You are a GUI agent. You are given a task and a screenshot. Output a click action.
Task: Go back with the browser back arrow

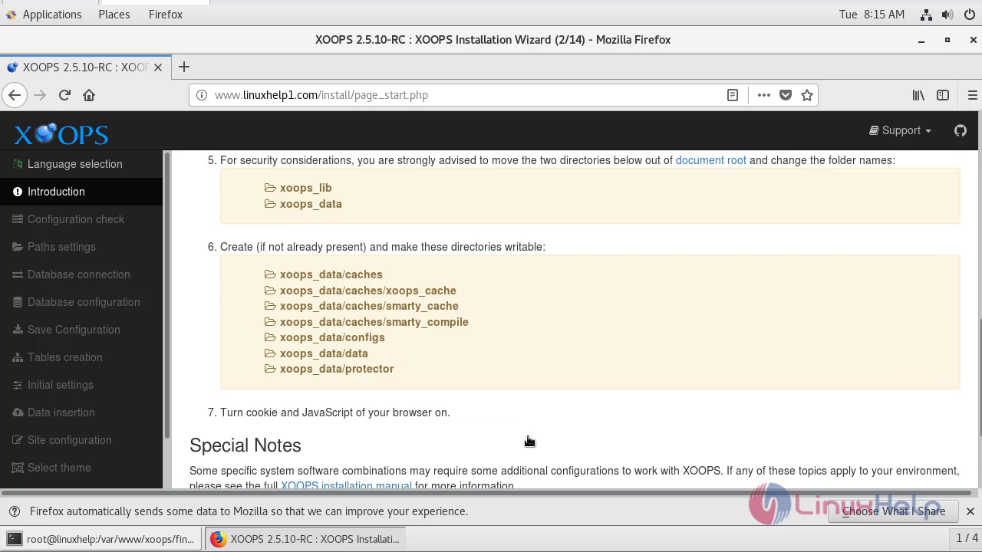pyautogui.click(x=15, y=95)
